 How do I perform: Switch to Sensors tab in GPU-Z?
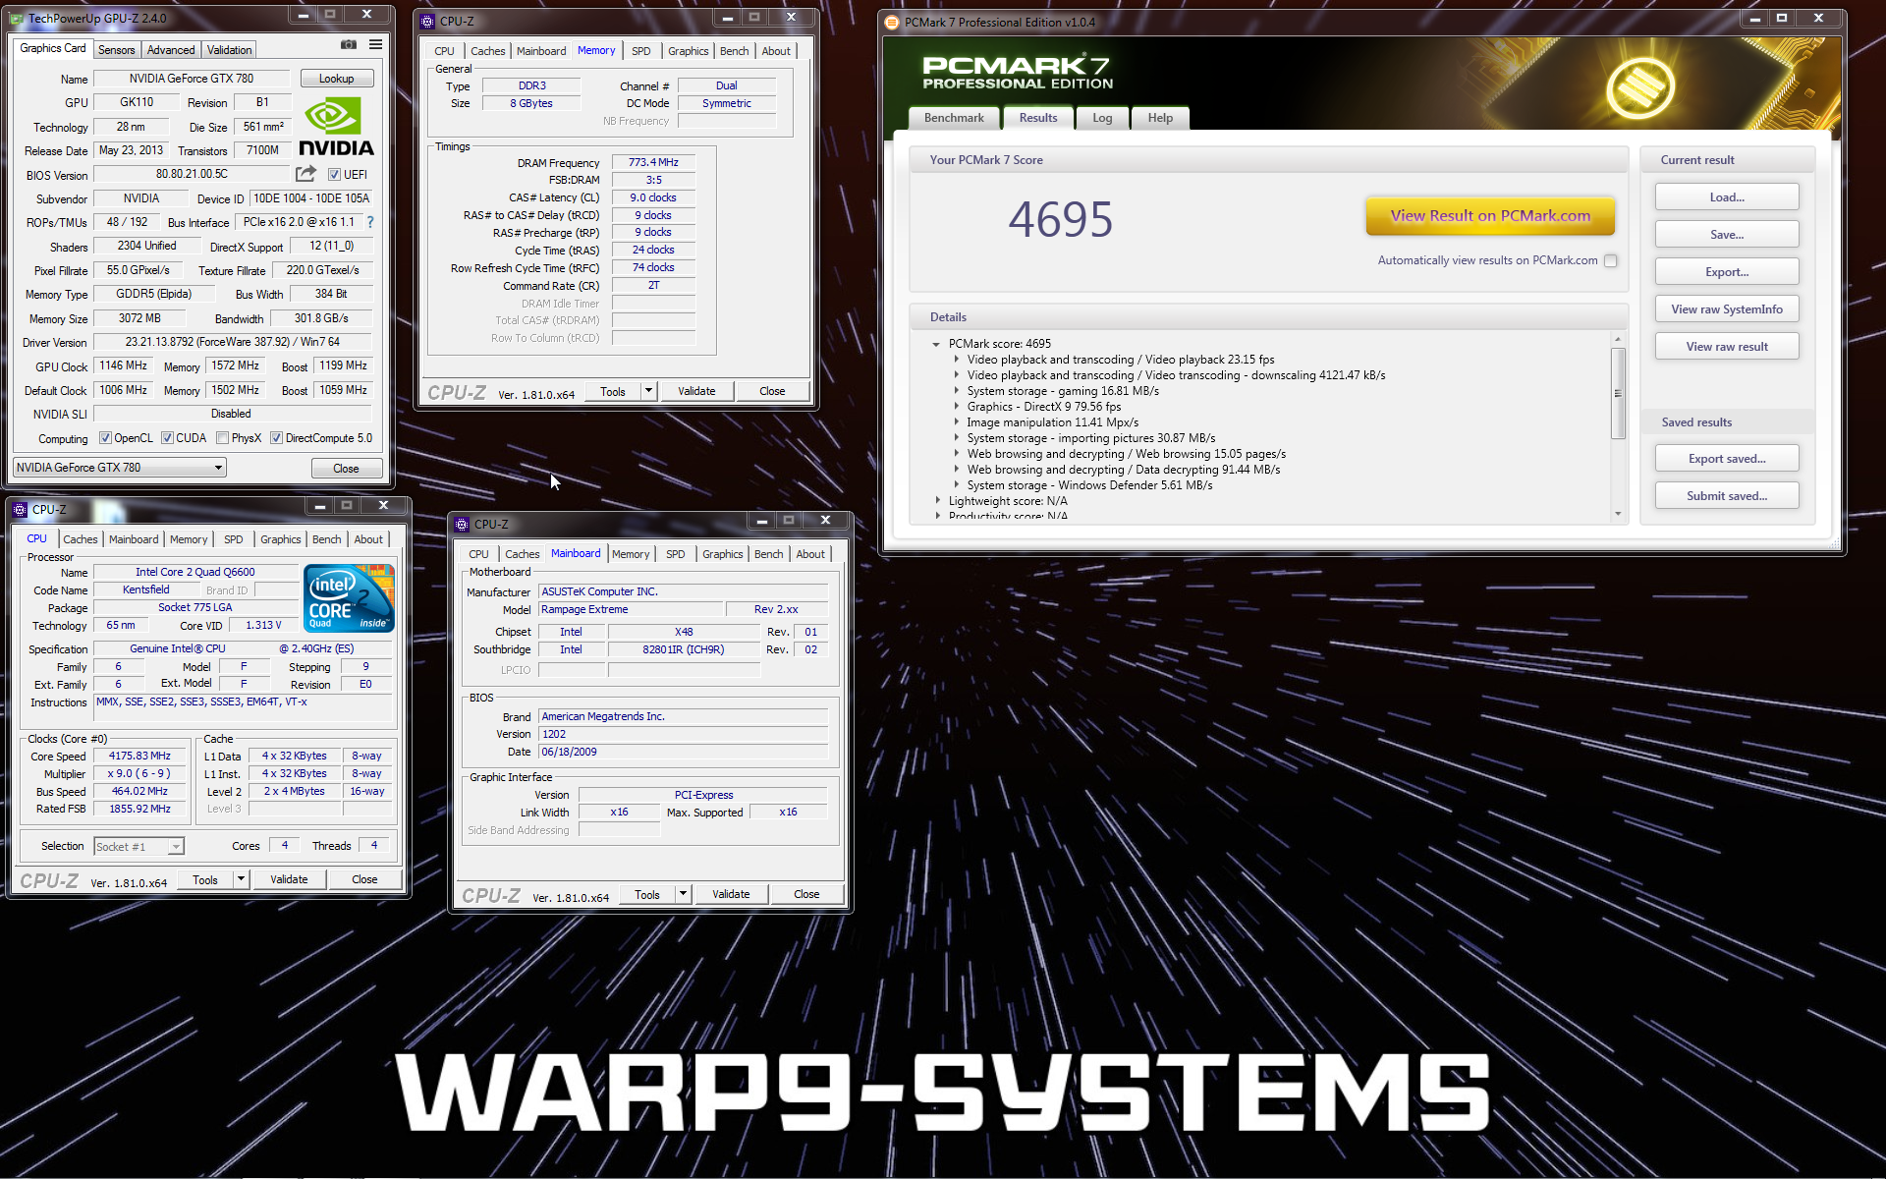click(117, 50)
